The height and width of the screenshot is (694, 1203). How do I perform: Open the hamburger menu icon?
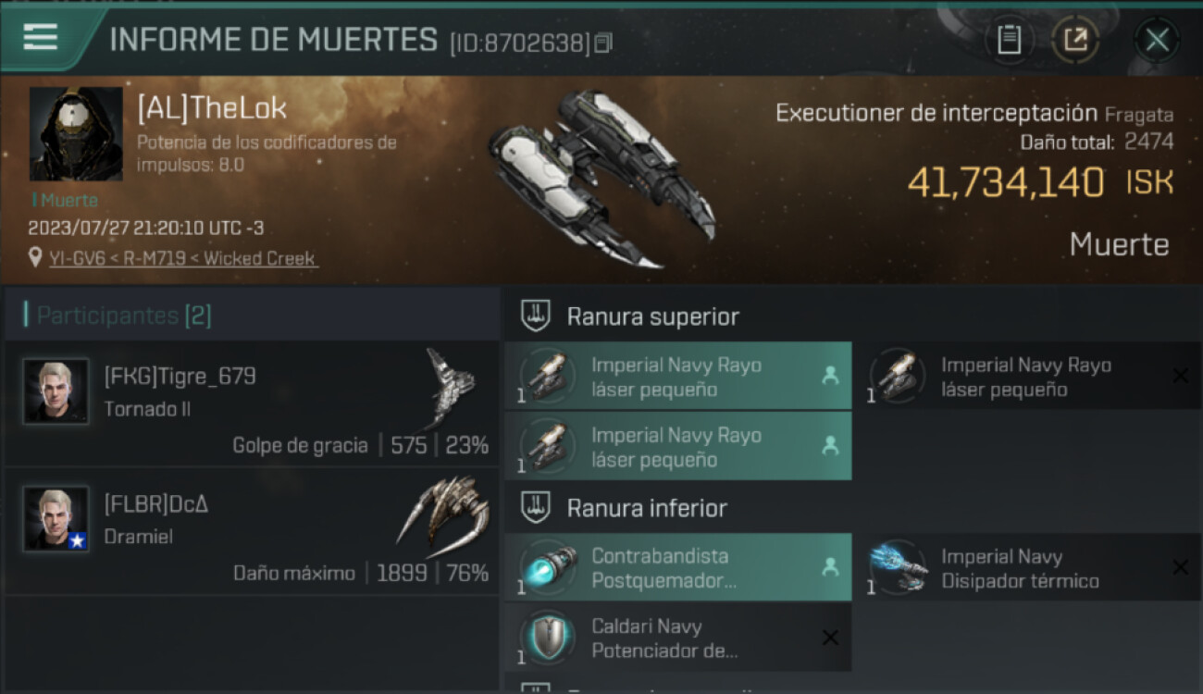pos(41,38)
